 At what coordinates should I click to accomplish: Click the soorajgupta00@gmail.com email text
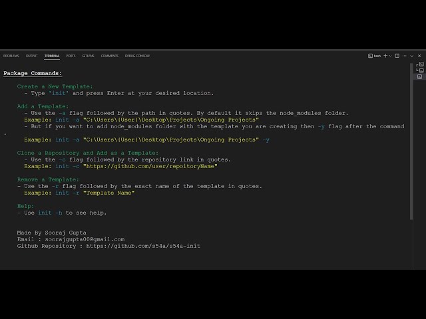click(x=85, y=239)
